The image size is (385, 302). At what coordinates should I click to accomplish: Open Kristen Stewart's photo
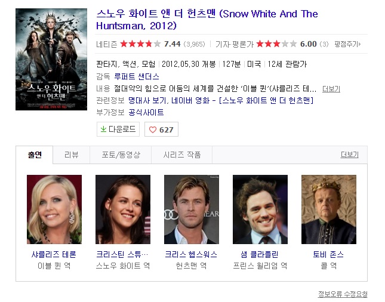123,209
